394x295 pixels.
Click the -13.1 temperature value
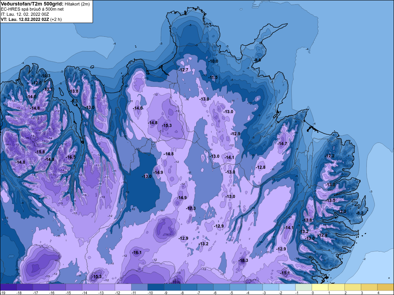(48, 89)
